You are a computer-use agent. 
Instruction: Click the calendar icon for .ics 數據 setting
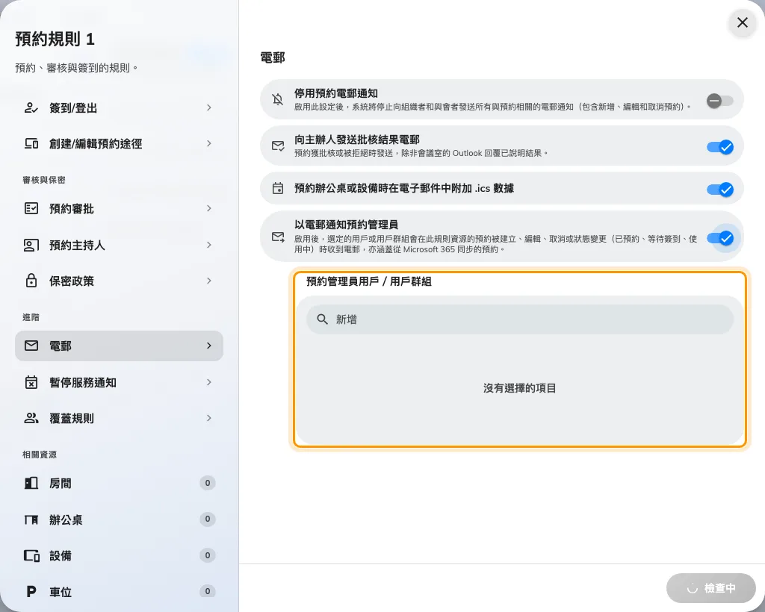click(x=278, y=188)
